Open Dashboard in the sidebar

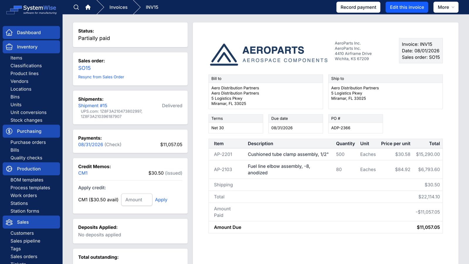pos(31,32)
